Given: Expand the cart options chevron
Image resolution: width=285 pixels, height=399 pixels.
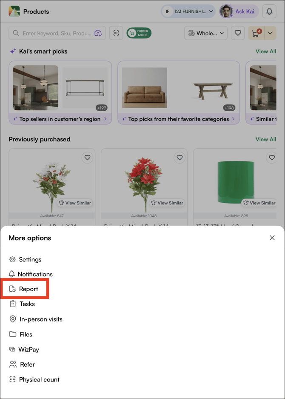Looking at the screenshot, I should [270, 33].
